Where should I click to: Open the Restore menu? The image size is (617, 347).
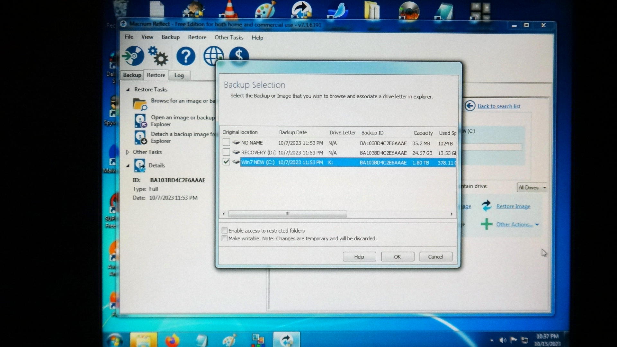pos(197,37)
